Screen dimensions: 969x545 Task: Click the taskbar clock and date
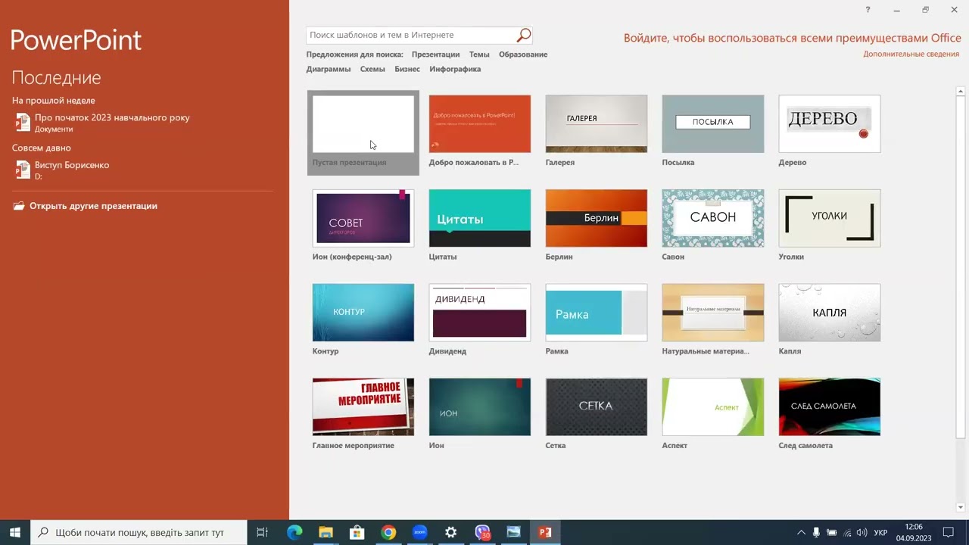tap(914, 532)
